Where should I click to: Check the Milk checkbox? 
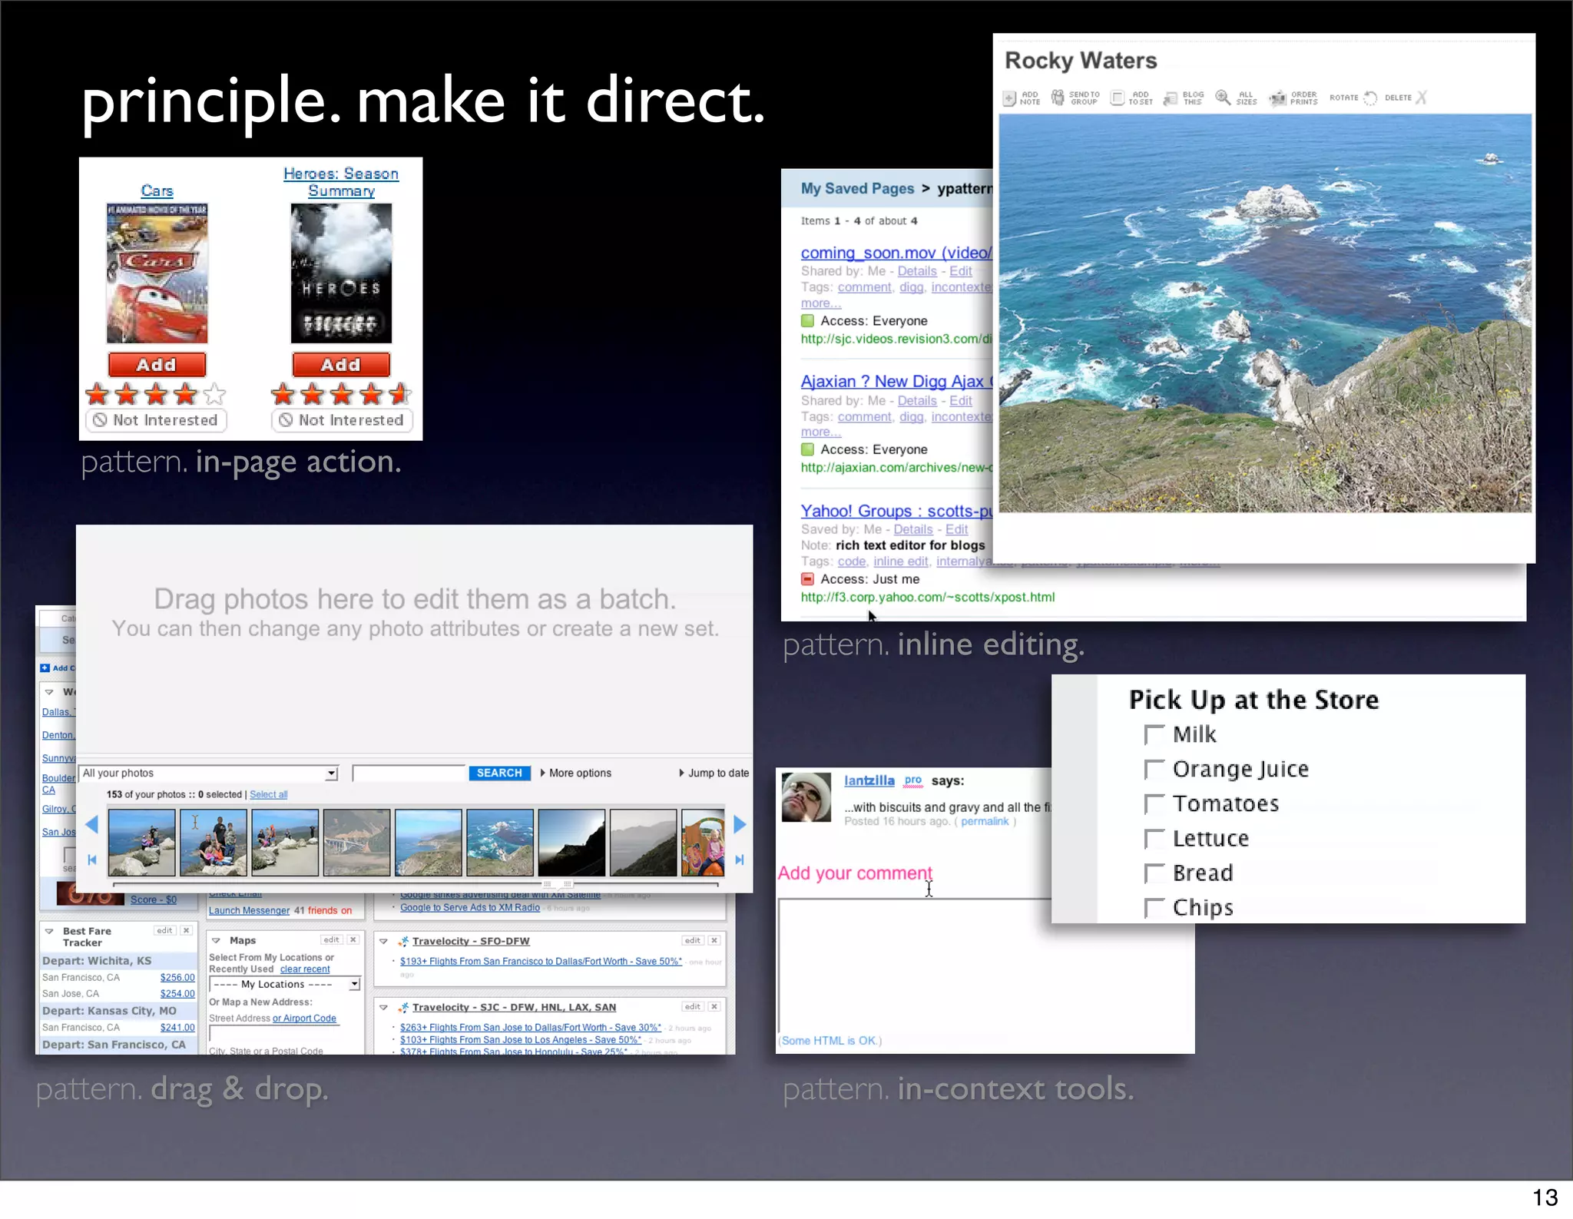pos(1154,735)
